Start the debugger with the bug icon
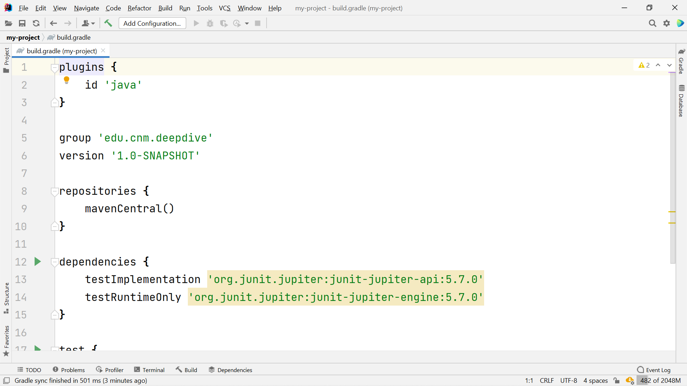This screenshot has height=386, width=687. tap(210, 23)
